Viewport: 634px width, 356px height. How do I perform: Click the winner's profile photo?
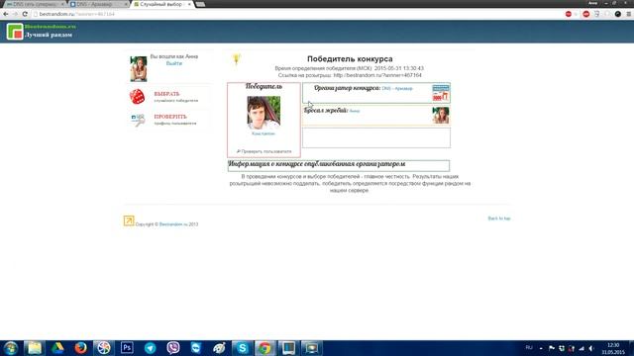point(264,113)
